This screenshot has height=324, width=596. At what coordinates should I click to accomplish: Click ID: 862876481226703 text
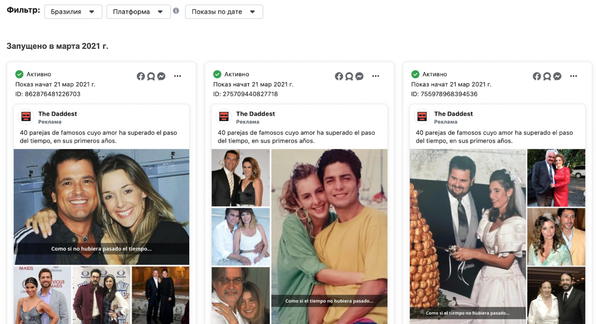point(48,94)
